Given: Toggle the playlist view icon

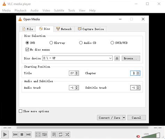Looking at the screenshot, I should pyautogui.click(x=54, y=134).
